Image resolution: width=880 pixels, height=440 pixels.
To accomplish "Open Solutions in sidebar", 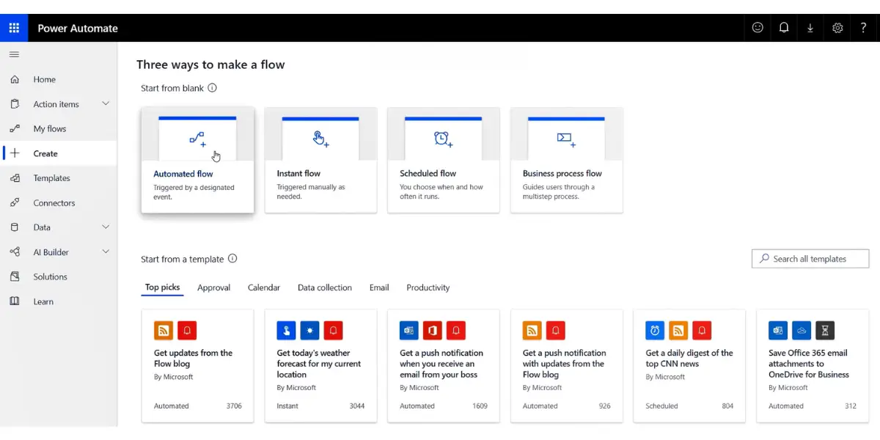I will 59,276.
